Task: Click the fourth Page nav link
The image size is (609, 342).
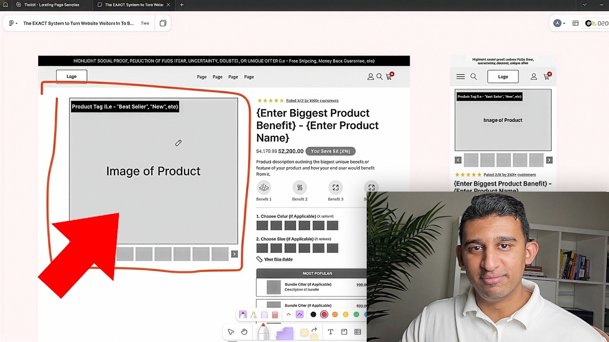Action: 249,77
